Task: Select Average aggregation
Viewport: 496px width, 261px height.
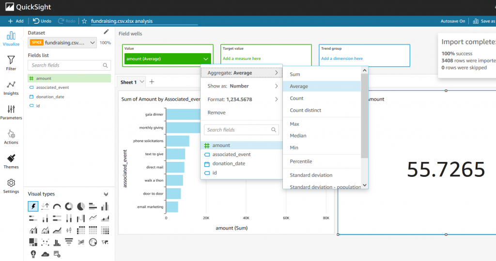Action: (x=322, y=87)
